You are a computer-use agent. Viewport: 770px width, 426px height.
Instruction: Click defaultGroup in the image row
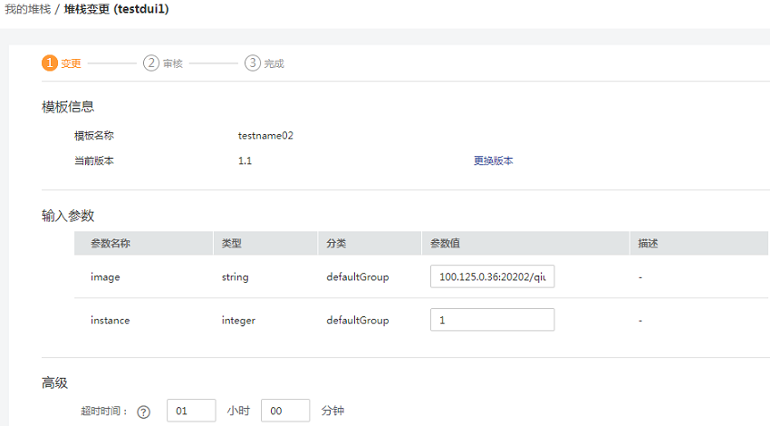(x=358, y=277)
